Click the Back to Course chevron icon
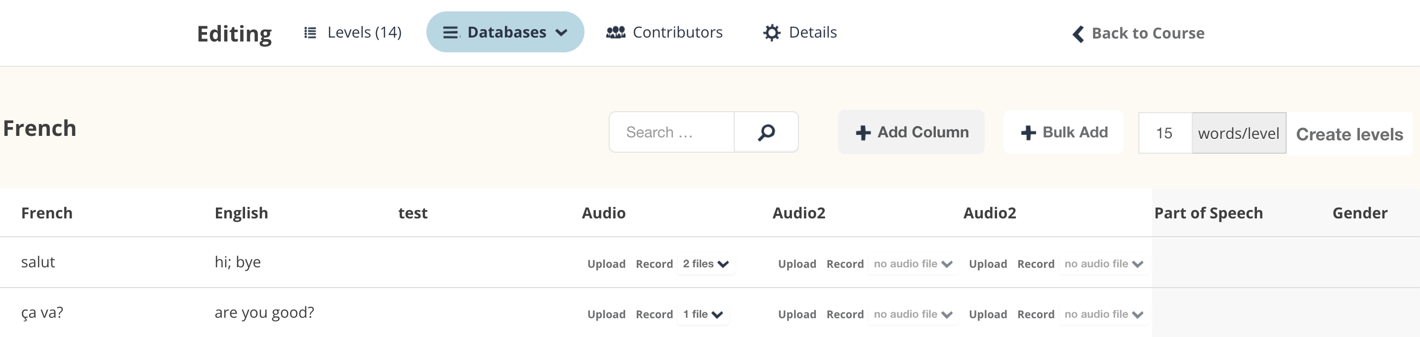 [1078, 34]
